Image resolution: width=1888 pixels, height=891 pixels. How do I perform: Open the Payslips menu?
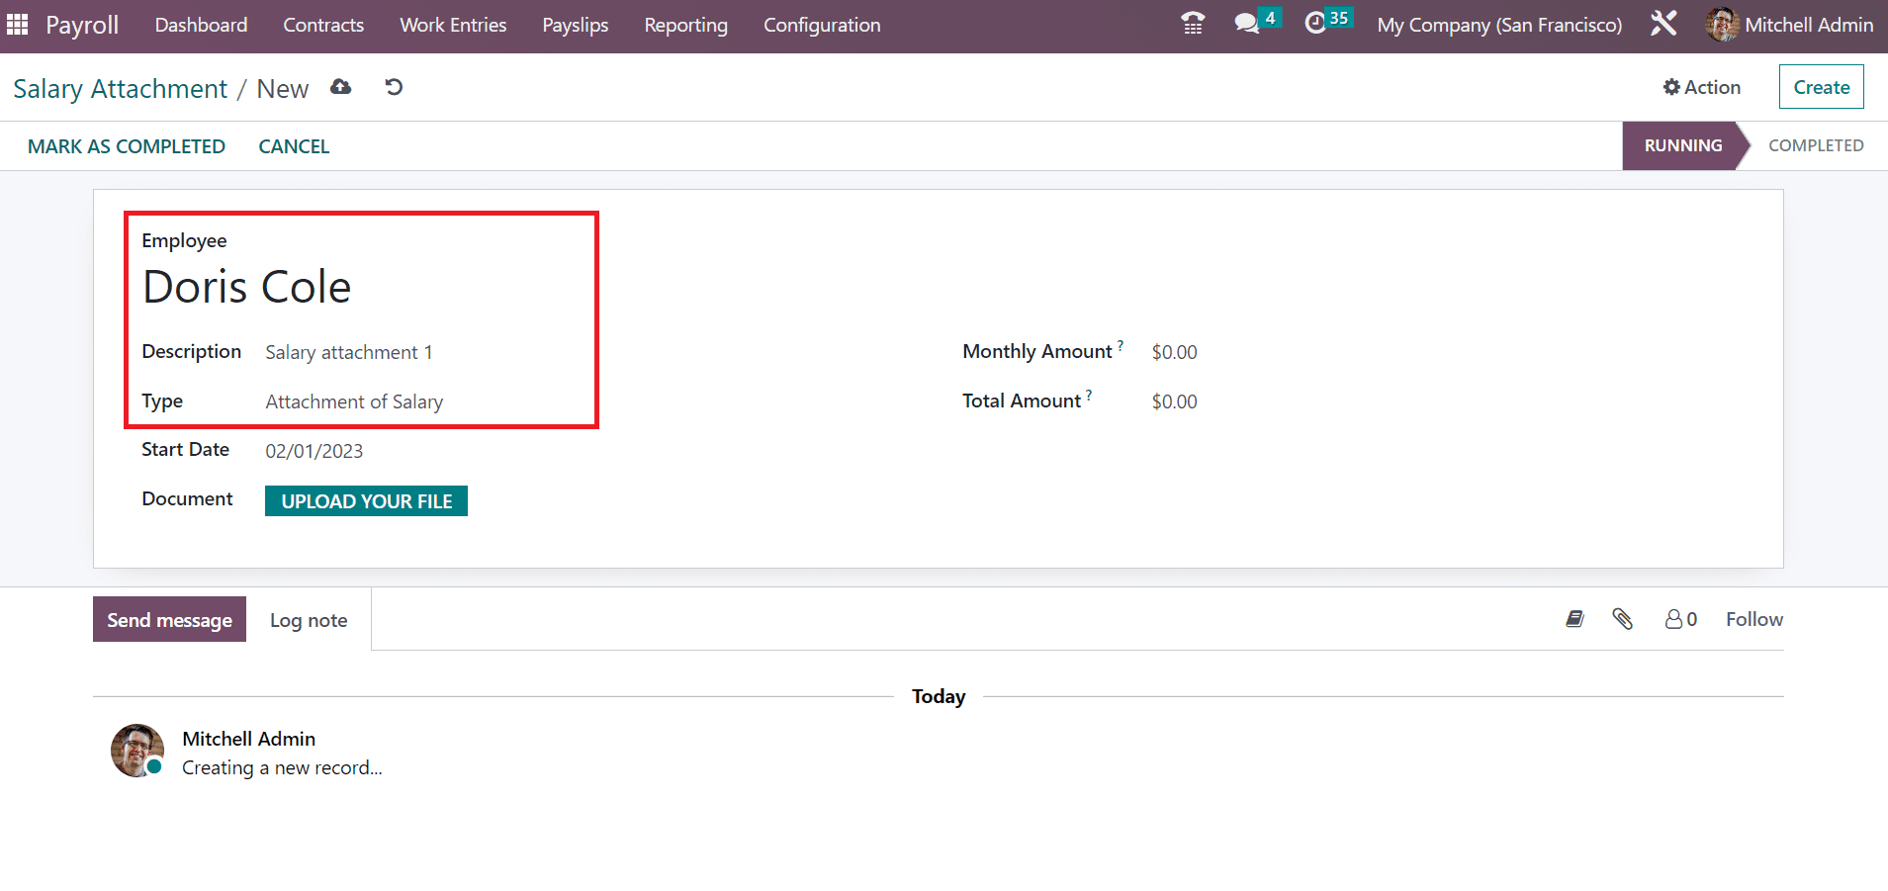pos(575,25)
